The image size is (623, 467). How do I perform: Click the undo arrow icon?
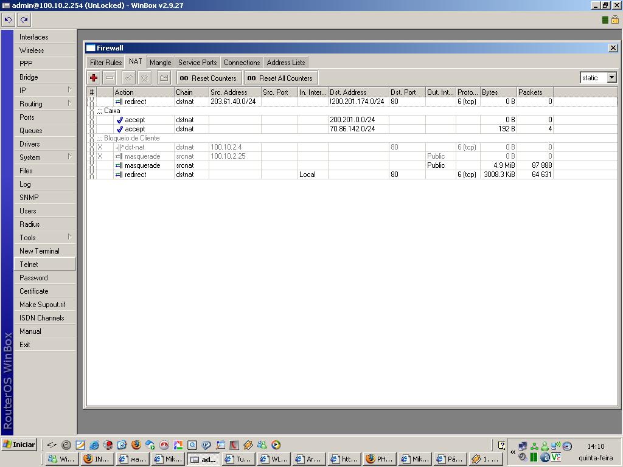pyautogui.click(x=8, y=19)
